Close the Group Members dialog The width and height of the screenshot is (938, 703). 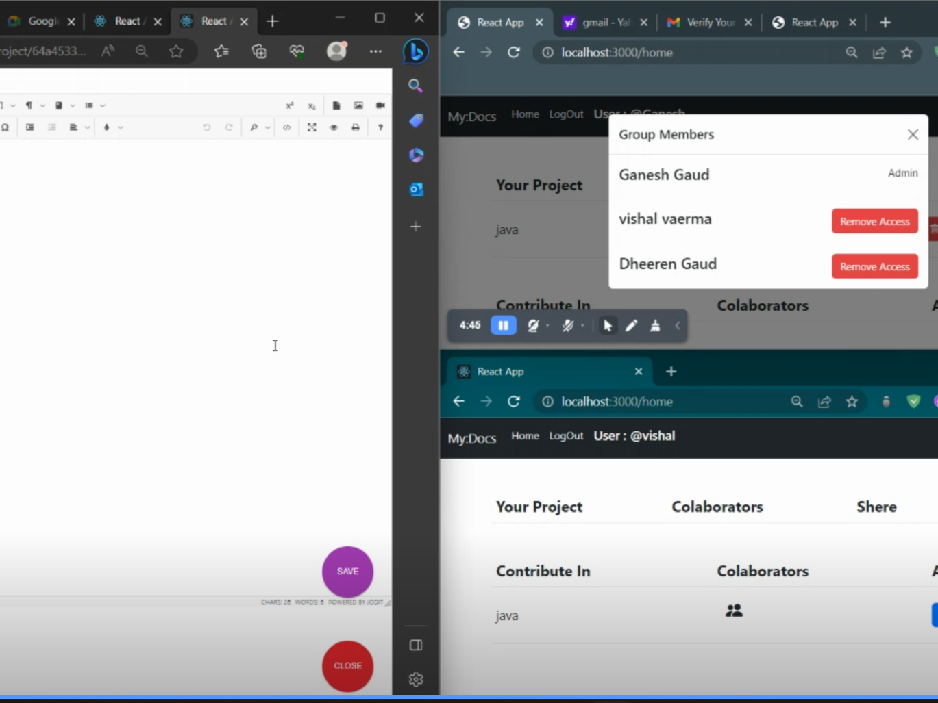tap(912, 135)
